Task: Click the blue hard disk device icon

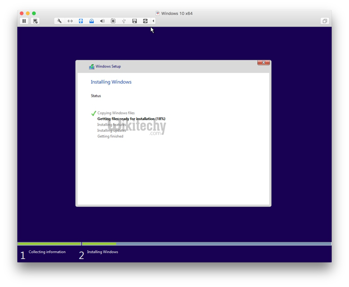Action: [81, 21]
